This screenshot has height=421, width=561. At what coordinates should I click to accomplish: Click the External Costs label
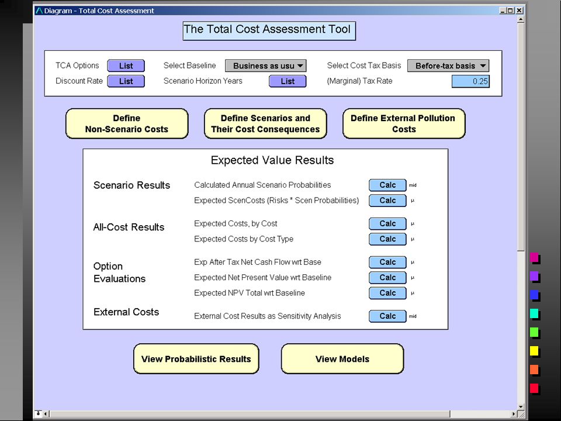126,312
